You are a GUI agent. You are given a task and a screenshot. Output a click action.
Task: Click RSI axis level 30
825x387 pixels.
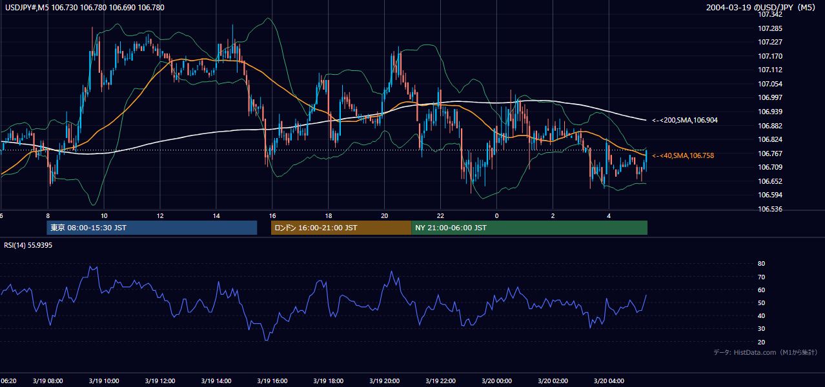click(x=762, y=329)
